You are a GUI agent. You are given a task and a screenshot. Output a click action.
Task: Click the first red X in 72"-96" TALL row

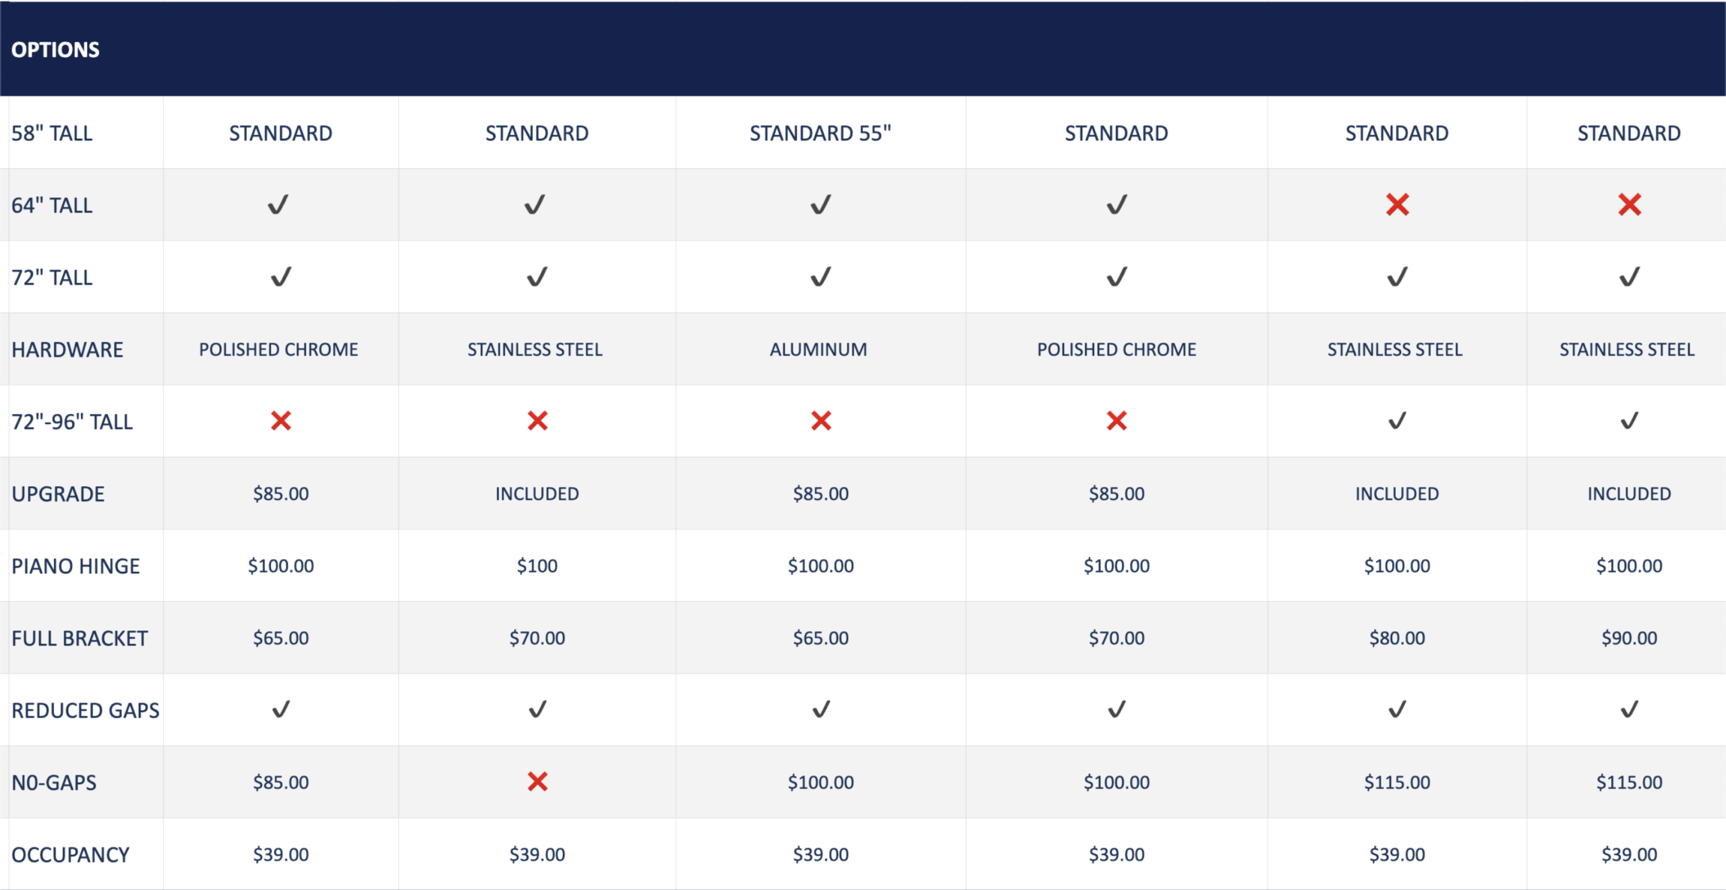[280, 421]
